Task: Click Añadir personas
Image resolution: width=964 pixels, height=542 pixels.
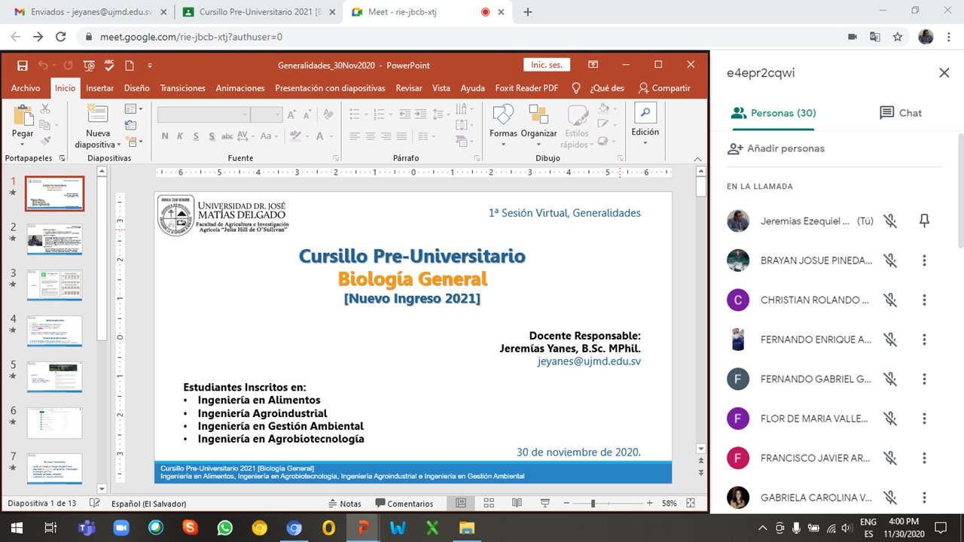Action: pyautogui.click(x=776, y=148)
